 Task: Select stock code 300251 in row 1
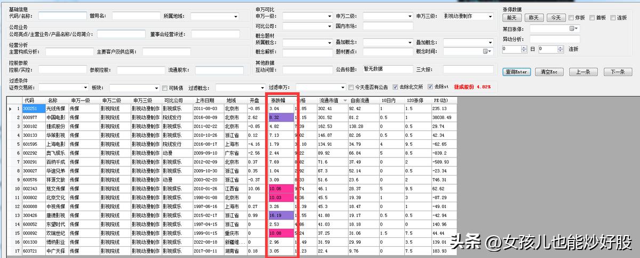click(x=33, y=109)
